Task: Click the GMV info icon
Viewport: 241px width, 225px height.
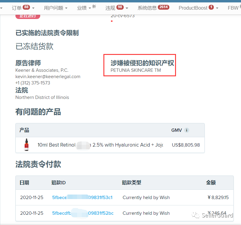Action: pyautogui.click(x=187, y=130)
